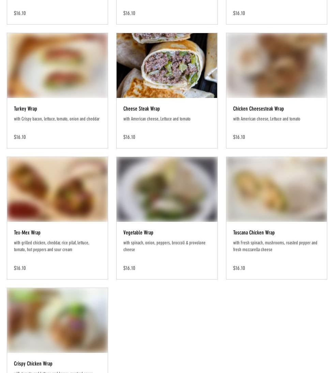Screen dimensions: 329x373
Task: Select the Chicken Cheesesteak Wrap picture
Action: (276, 66)
